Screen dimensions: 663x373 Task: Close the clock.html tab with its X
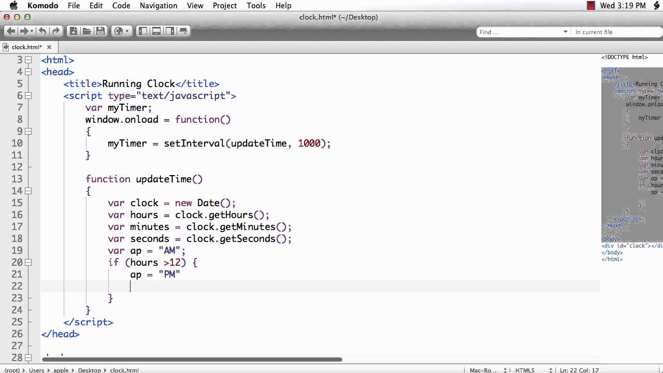coord(49,47)
